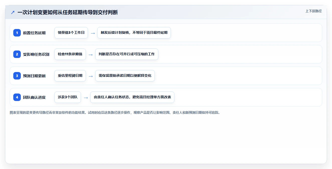Click the 预测日期更新 step label
Viewport: 332px width, 169px height.
coord(34,76)
